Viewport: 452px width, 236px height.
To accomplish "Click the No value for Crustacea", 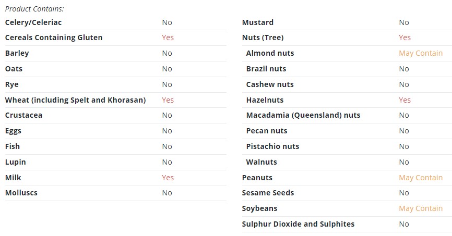I will (167, 116).
